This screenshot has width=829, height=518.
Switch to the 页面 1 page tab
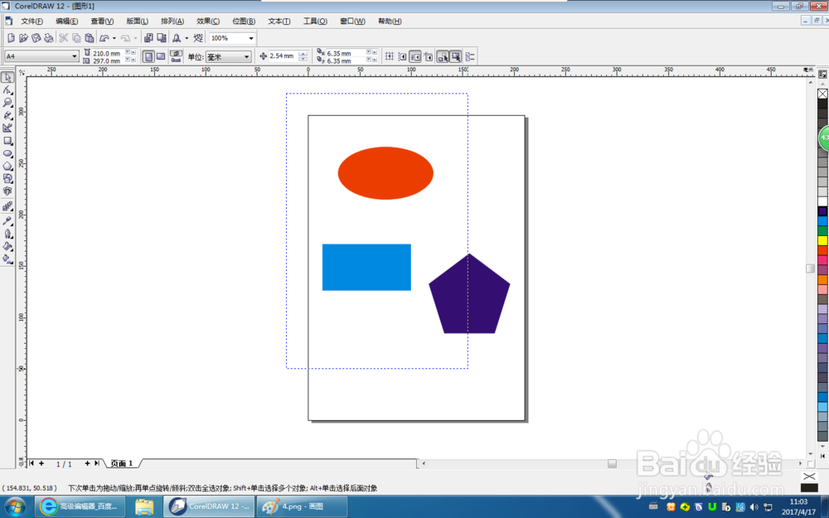pyautogui.click(x=122, y=463)
